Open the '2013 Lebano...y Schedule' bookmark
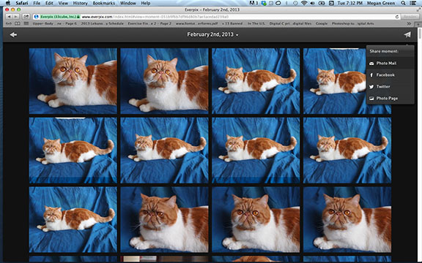The height and width of the screenshot is (263, 422). pyautogui.click(x=103, y=23)
